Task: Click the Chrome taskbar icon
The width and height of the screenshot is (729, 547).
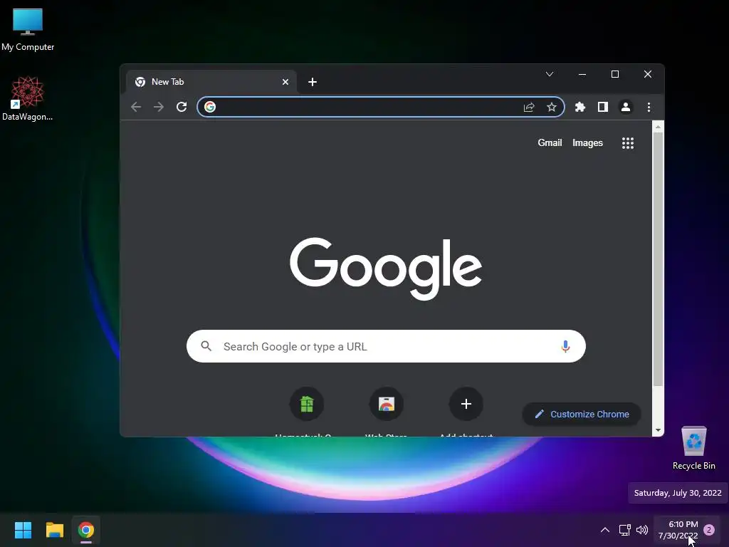Action: point(86,530)
